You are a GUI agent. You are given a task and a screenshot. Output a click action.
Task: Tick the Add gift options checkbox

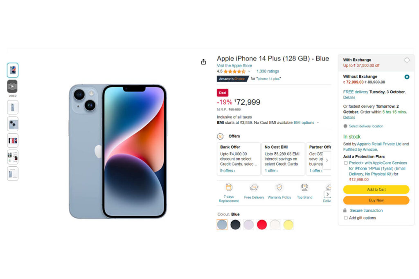[346, 218]
